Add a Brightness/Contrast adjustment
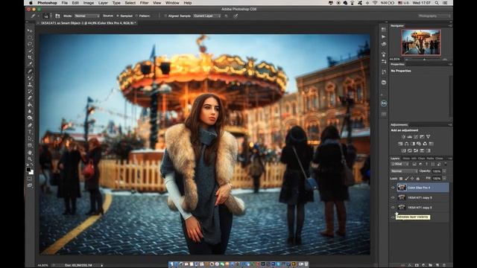Viewport: 477px width, 268px height. pyautogui.click(x=403, y=137)
